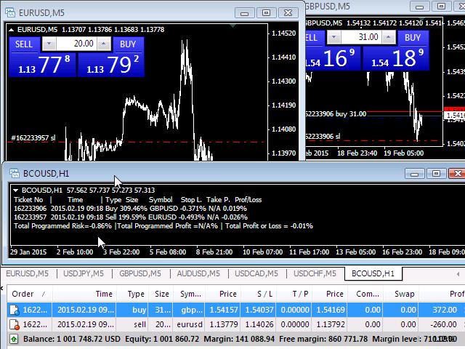Click Total Programmed Risk text in BCOUSD chart
Image resolution: width=465 pixels, height=349 pixels.
[x=63, y=226]
